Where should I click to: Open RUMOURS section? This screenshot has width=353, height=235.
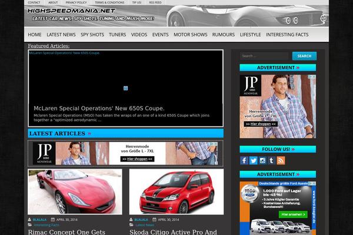click(x=224, y=35)
